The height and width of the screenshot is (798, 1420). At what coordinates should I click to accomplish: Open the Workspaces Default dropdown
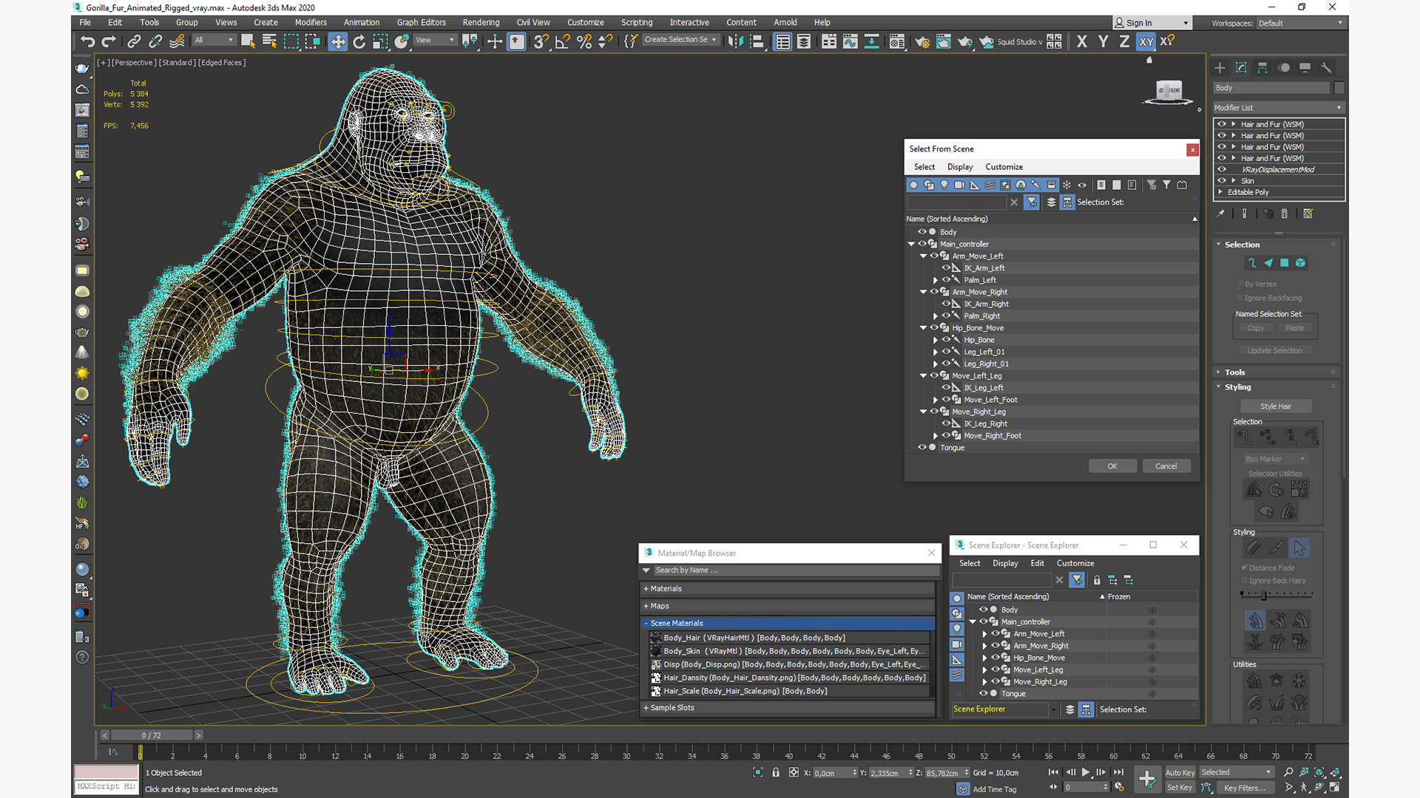coord(1299,23)
